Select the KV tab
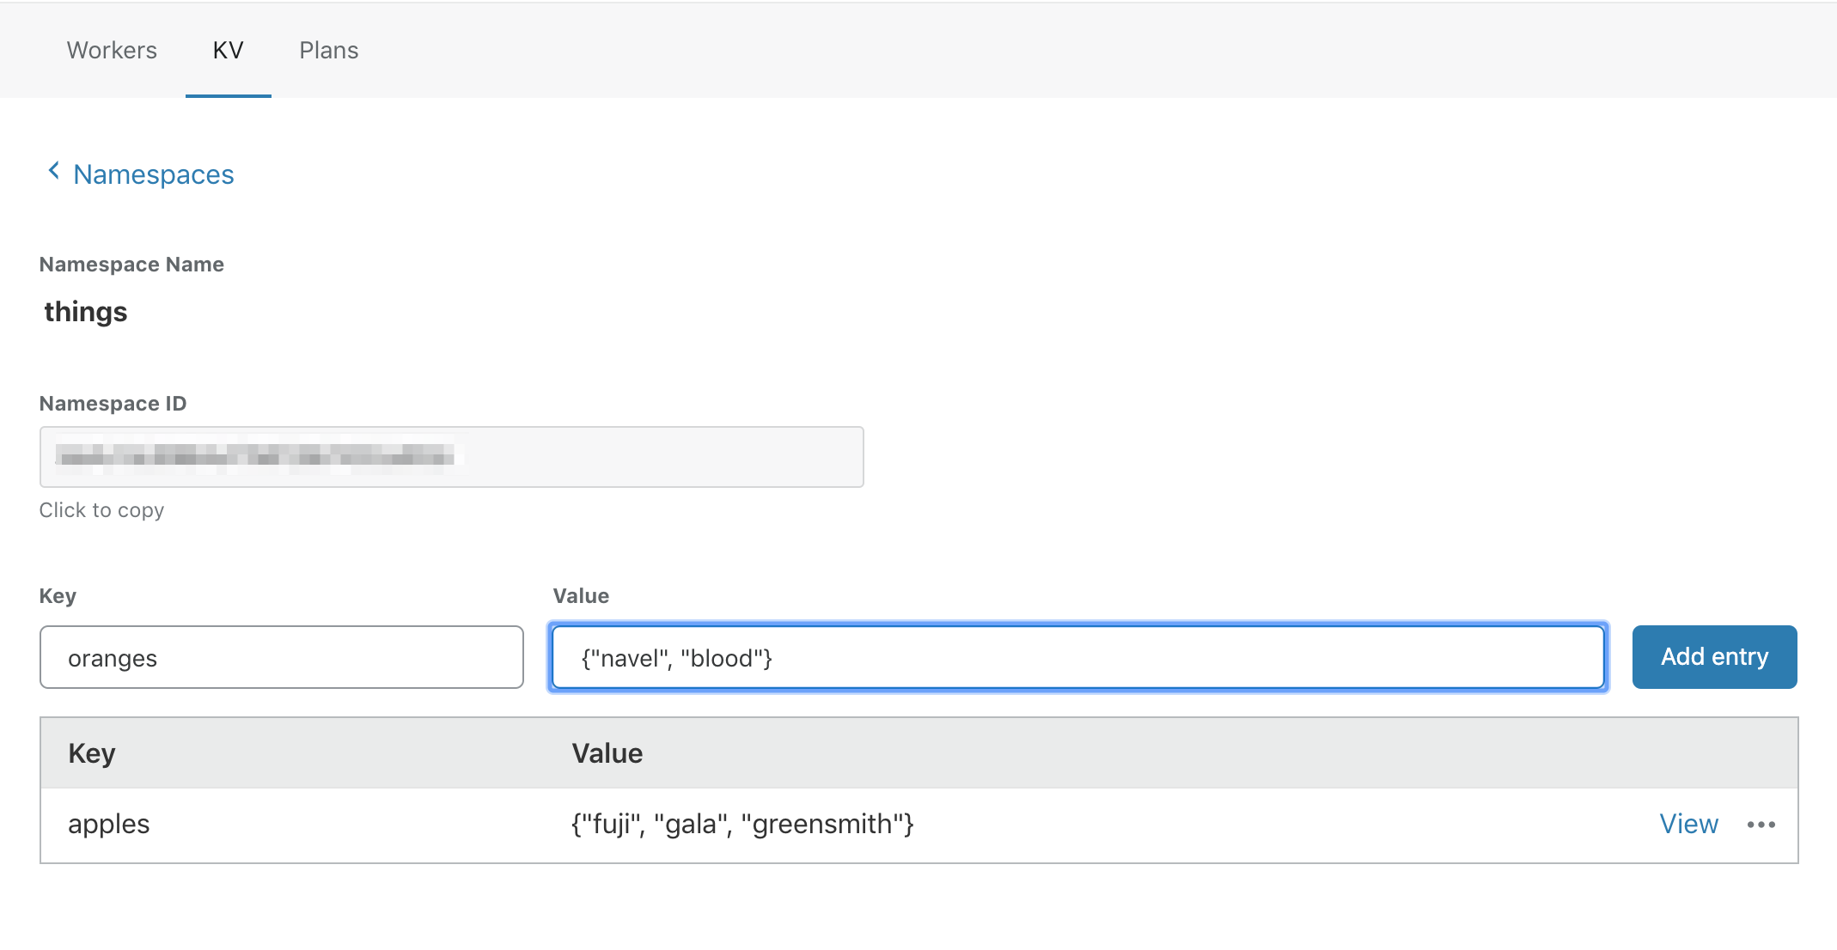This screenshot has width=1837, height=950. click(x=228, y=51)
